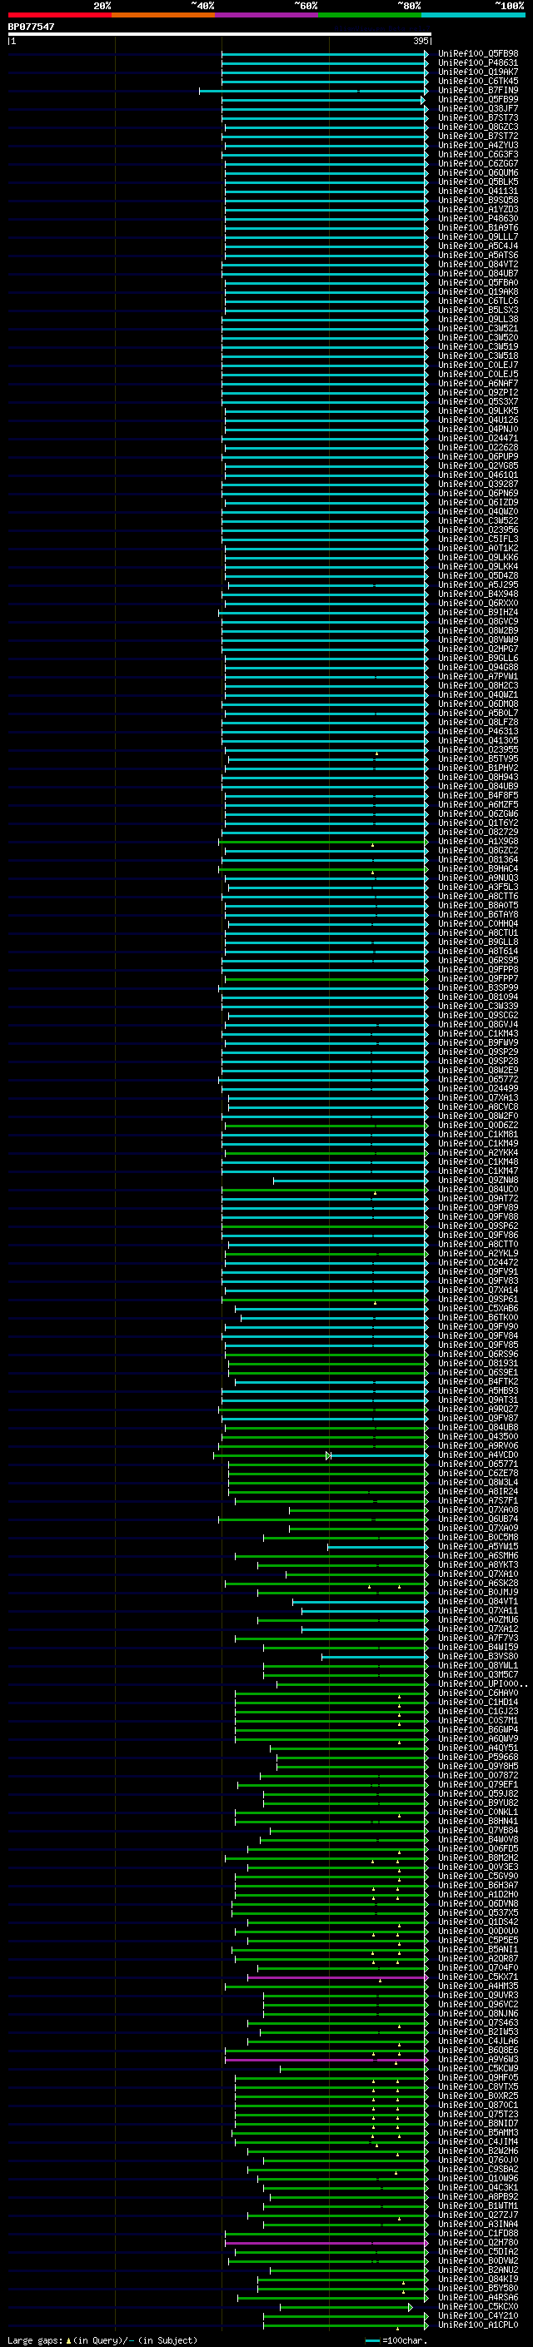The width and height of the screenshot is (533, 2347).
Task: Click the red 20% identity legend segment
Action: [x=59, y=15]
